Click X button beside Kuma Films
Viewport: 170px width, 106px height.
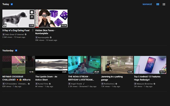click(36, 84)
